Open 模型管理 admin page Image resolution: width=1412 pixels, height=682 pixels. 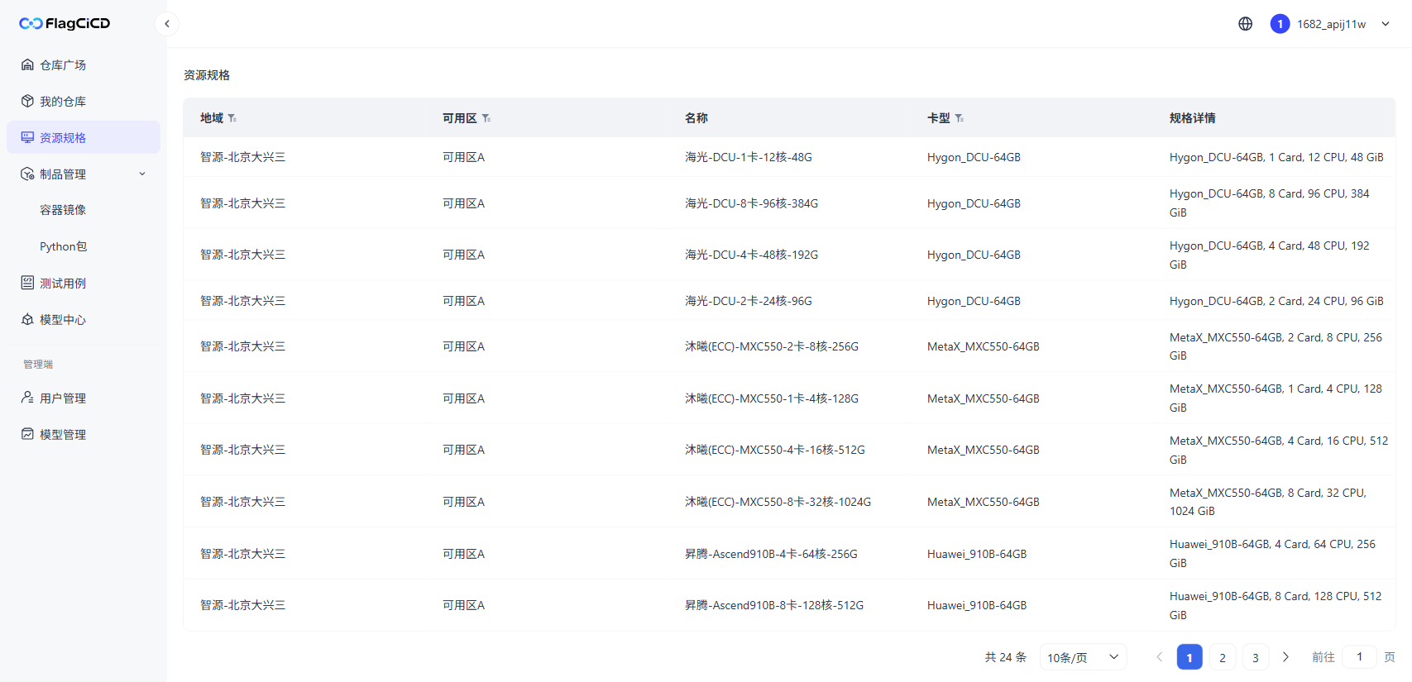[x=84, y=434]
